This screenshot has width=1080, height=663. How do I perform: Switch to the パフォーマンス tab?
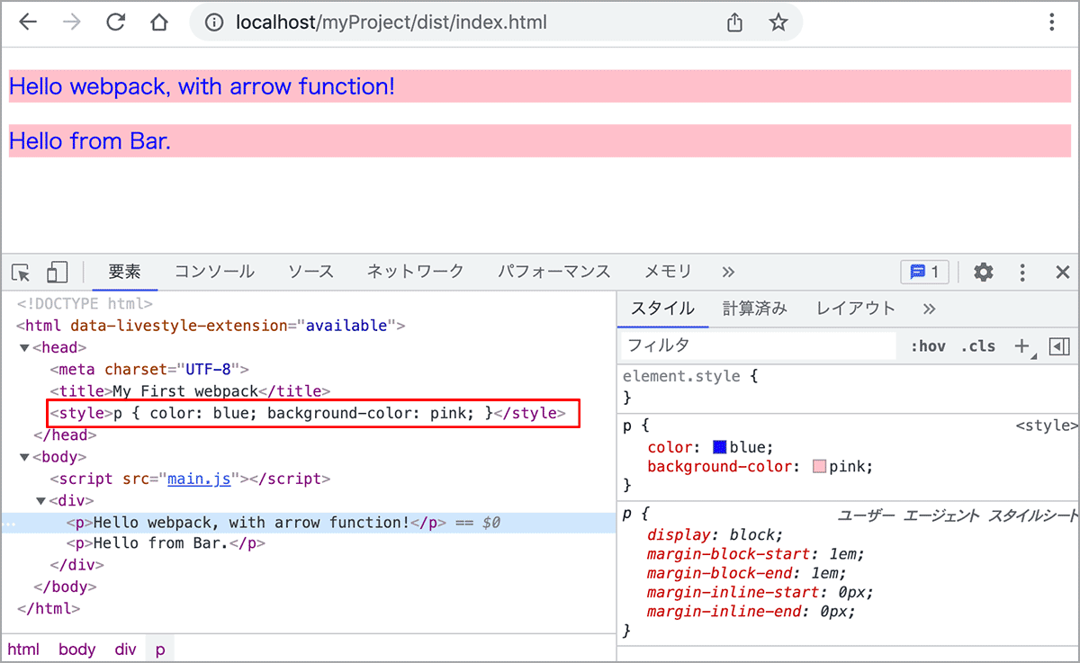[x=554, y=272]
